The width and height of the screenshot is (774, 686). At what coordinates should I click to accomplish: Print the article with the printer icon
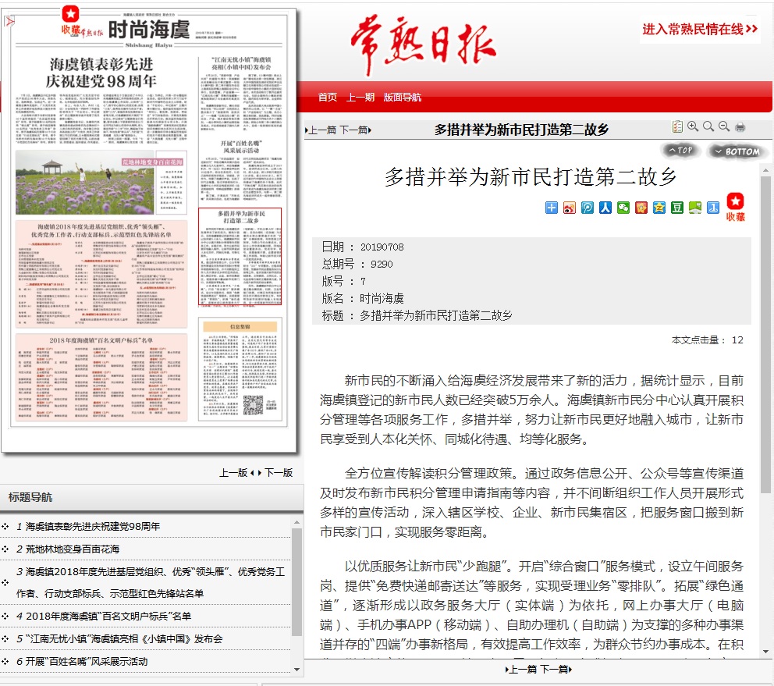tap(740, 127)
